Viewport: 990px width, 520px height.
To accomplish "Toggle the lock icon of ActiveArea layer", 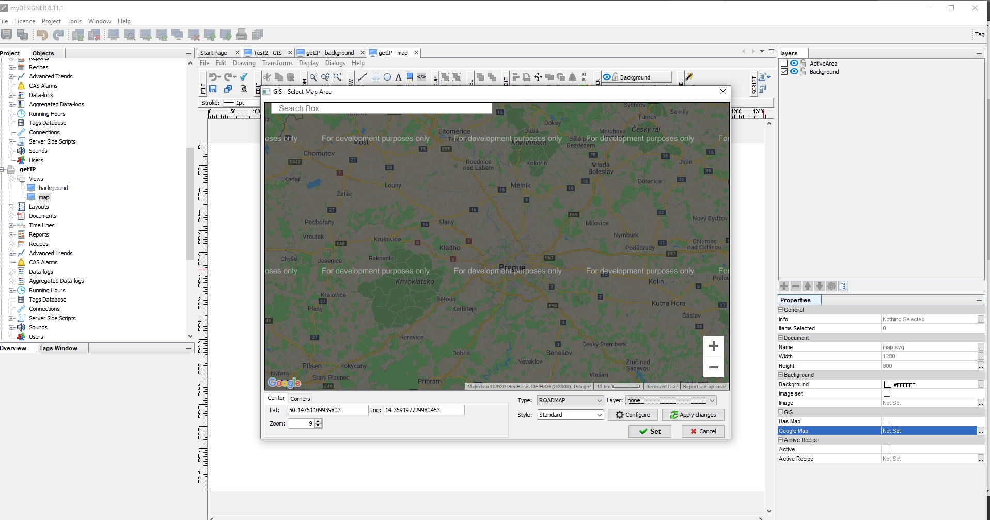I will 803,64.
